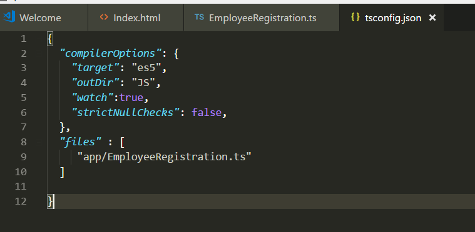Click line number 2 in the gutter
Image resolution: width=475 pixels, height=232 pixels.
pos(24,54)
